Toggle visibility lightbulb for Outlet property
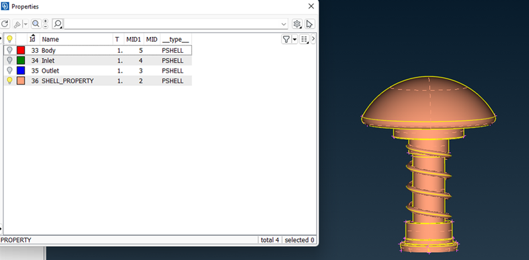 (10, 71)
